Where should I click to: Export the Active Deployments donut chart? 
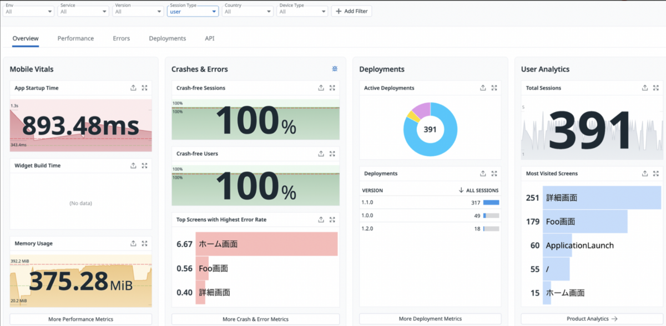coord(483,88)
